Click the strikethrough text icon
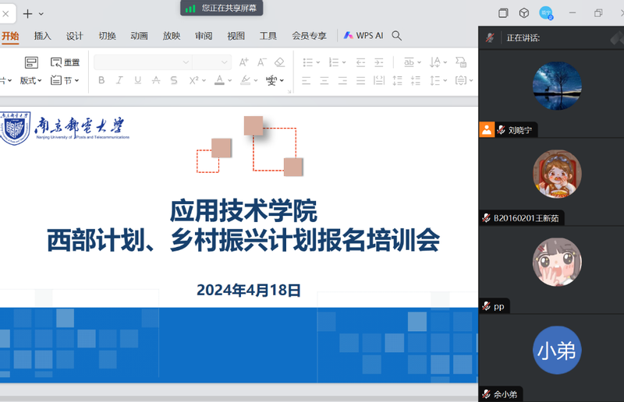 pyautogui.click(x=156, y=80)
